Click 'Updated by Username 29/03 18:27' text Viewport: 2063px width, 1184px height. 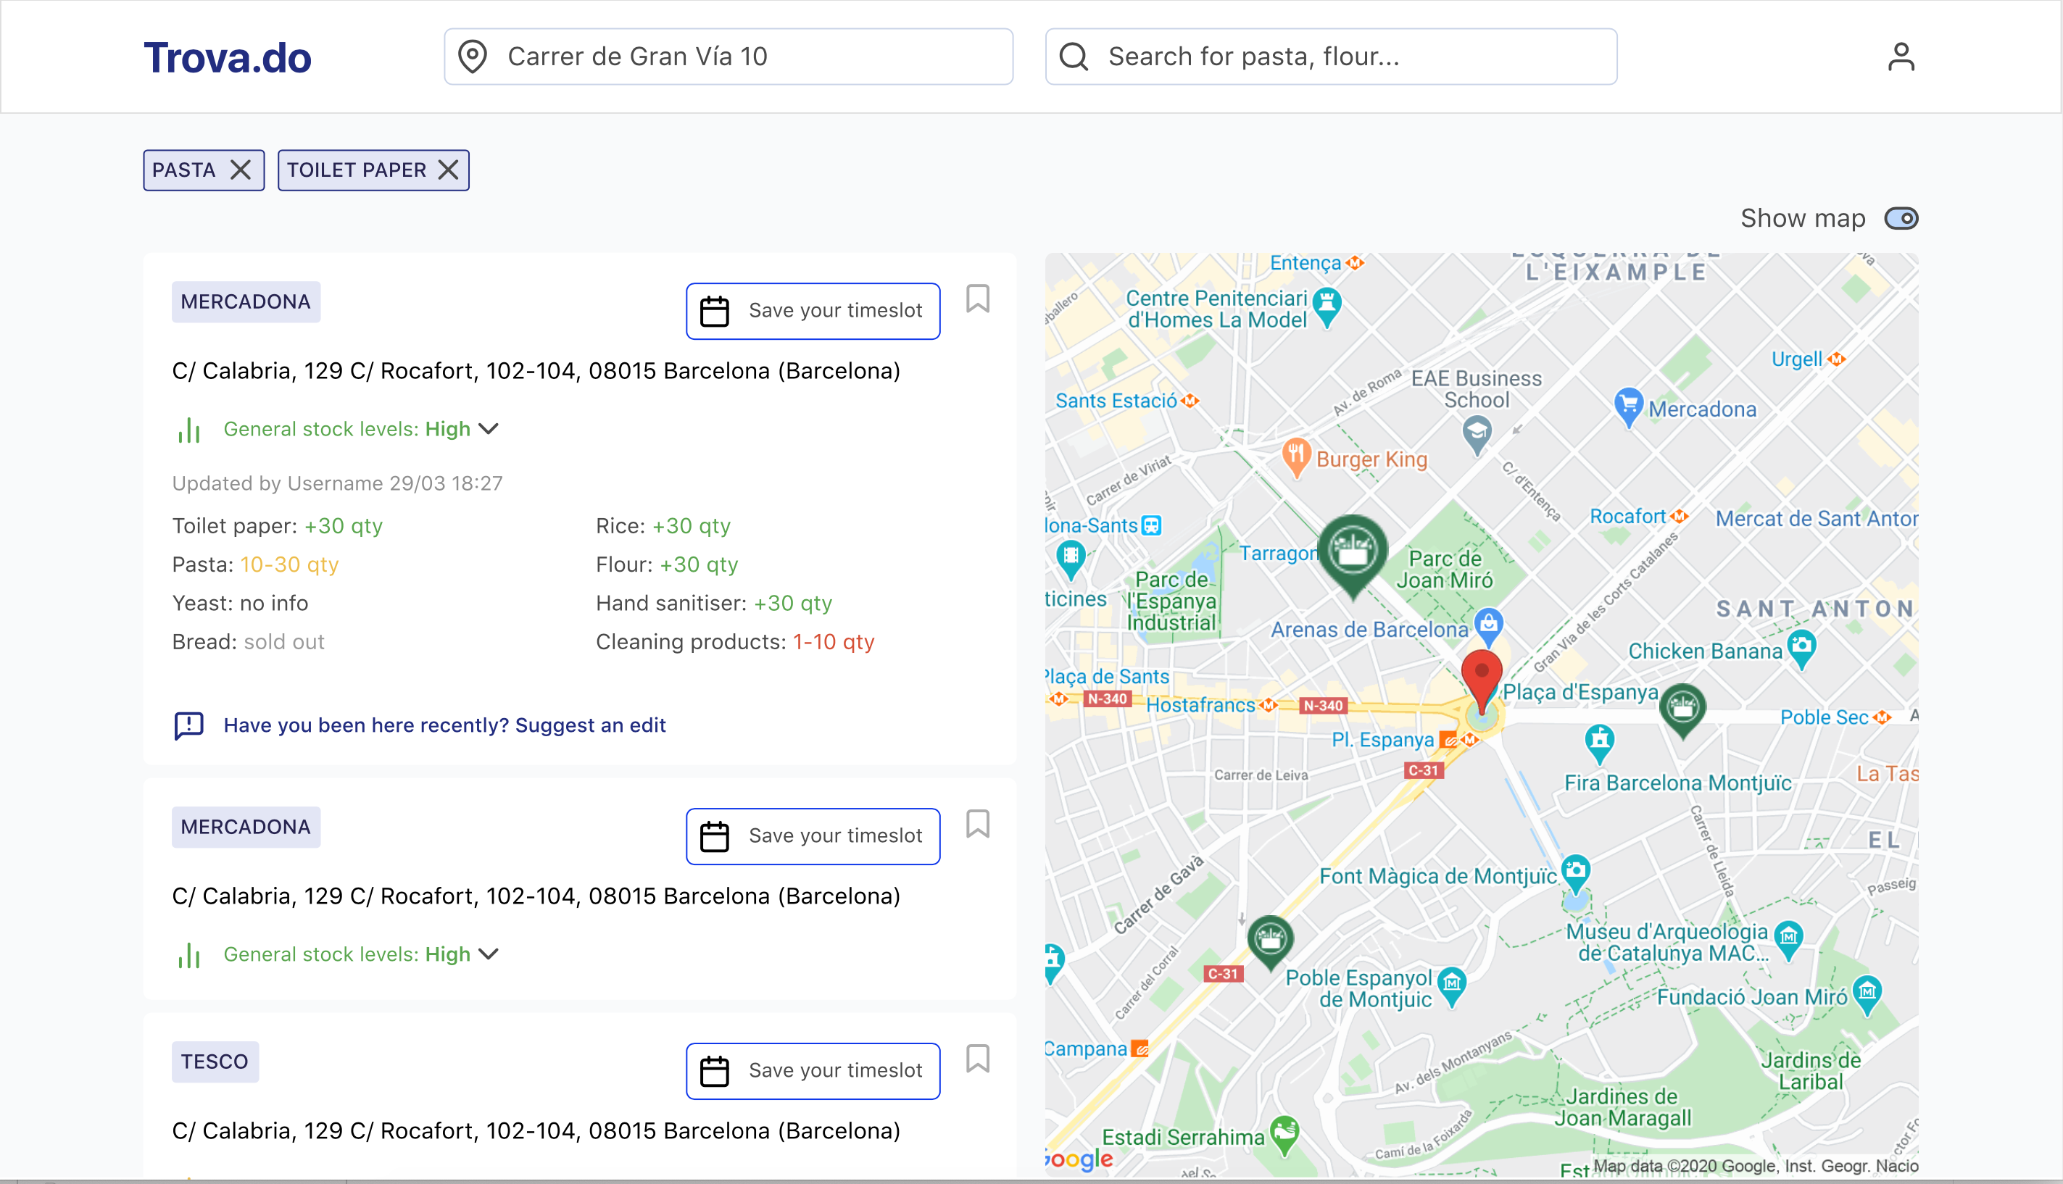[338, 483]
